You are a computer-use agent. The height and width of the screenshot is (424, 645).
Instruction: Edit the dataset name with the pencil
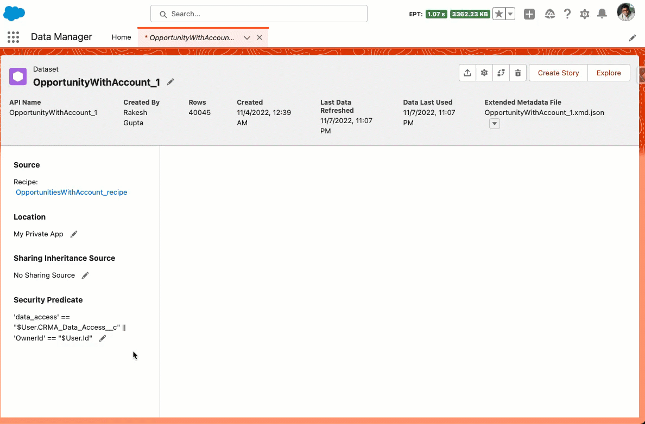[169, 82]
